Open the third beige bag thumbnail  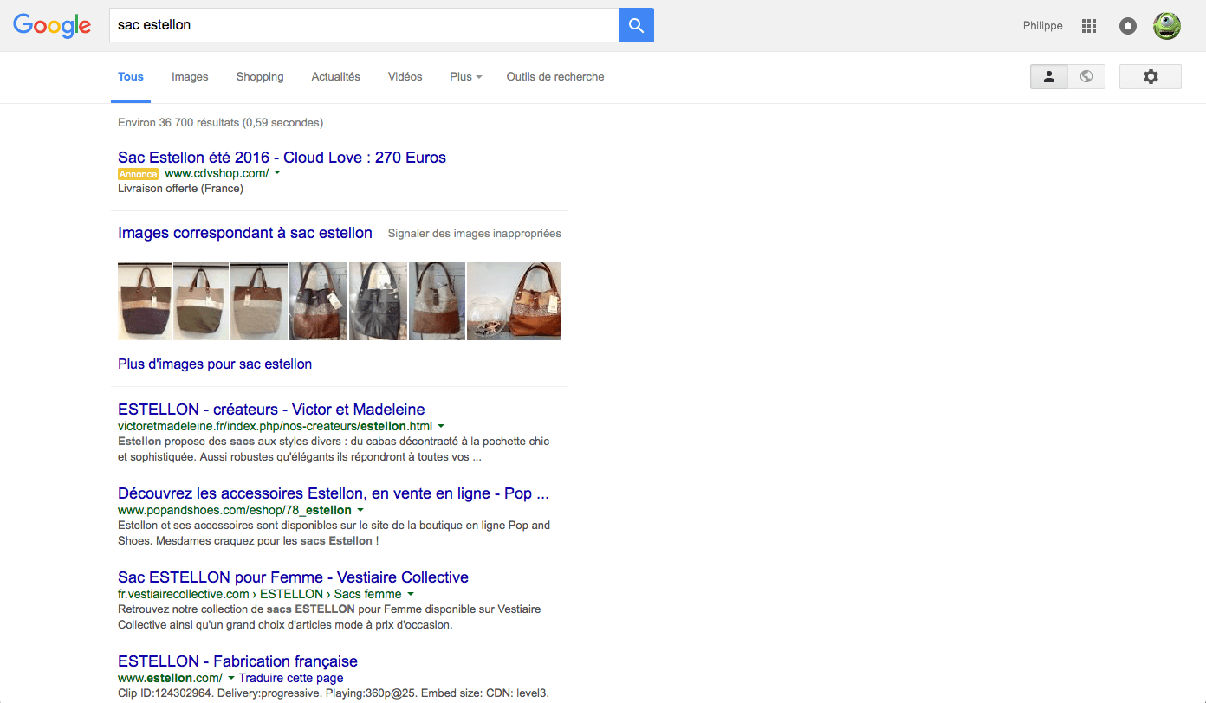(258, 301)
